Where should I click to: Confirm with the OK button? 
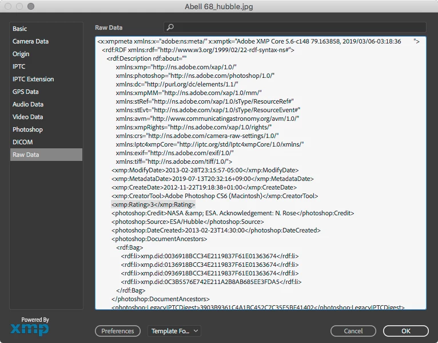coord(405,331)
